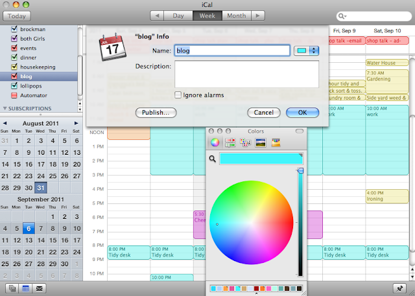Switch to Month view
Viewport: 415px width, 296px height.
[236, 16]
